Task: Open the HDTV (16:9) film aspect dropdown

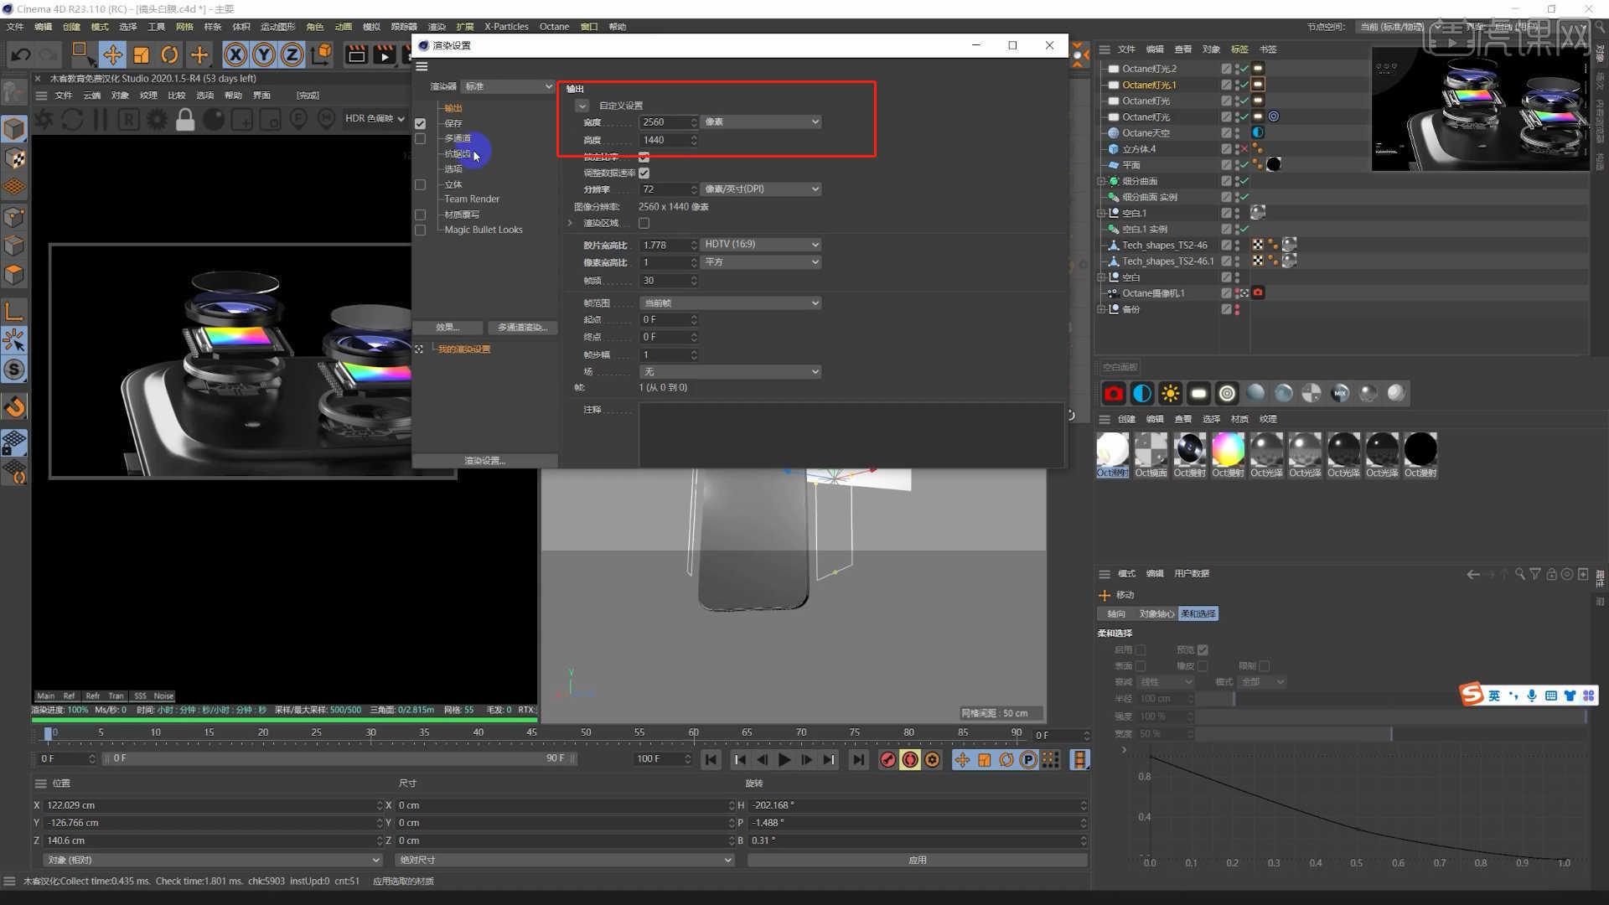Action: click(x=760, y=244)
